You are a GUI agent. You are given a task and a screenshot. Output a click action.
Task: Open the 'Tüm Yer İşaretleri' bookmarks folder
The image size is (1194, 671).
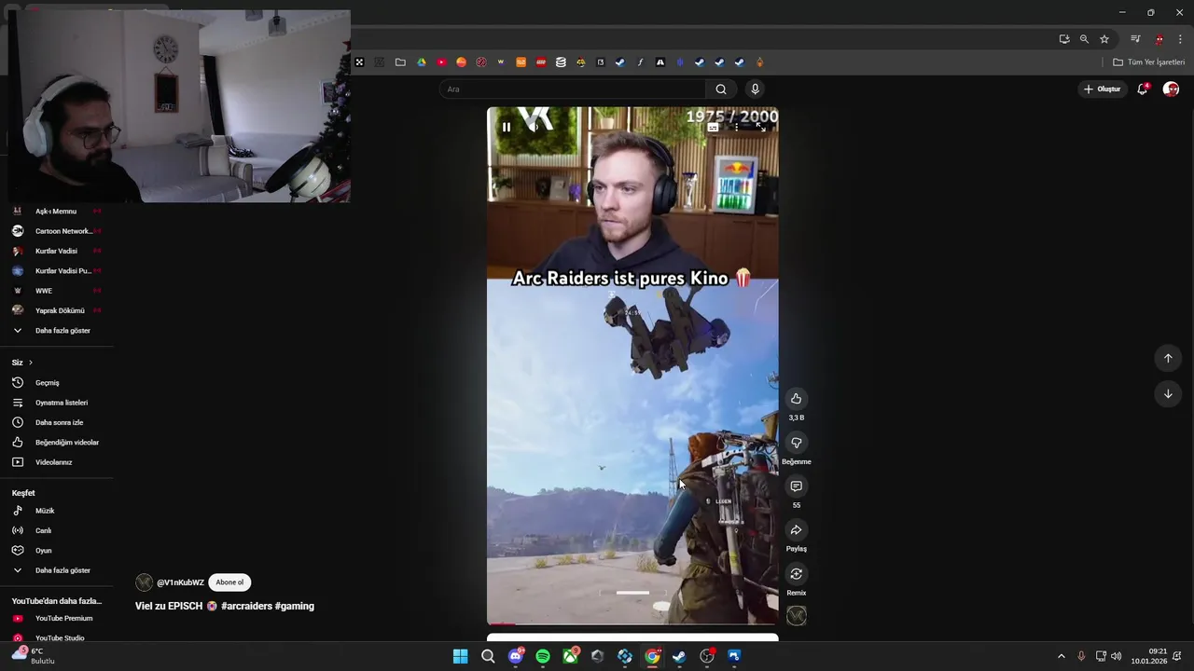click(1149, 62)
